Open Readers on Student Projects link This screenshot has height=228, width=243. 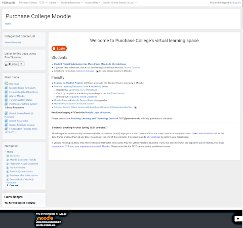click(x=68, y=83)
